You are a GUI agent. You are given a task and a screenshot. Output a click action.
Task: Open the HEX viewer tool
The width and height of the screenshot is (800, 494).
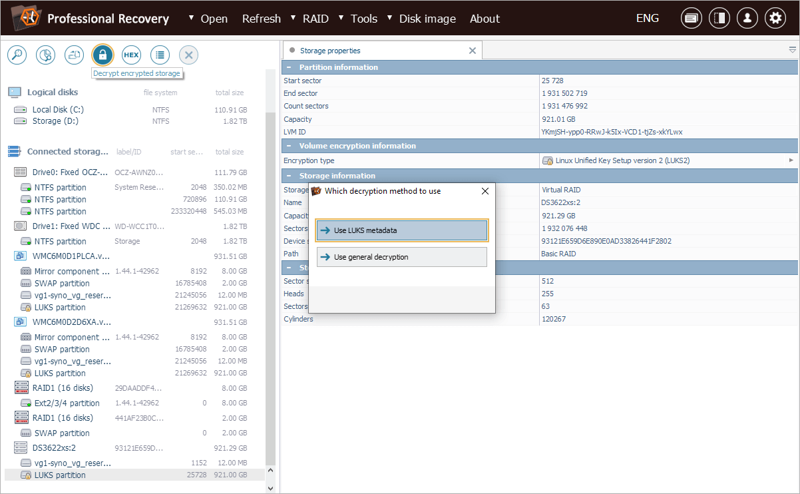click(x=131, y=55)
